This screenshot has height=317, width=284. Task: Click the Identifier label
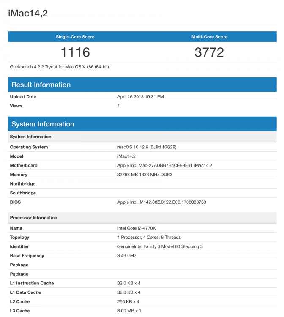[19, 247]
